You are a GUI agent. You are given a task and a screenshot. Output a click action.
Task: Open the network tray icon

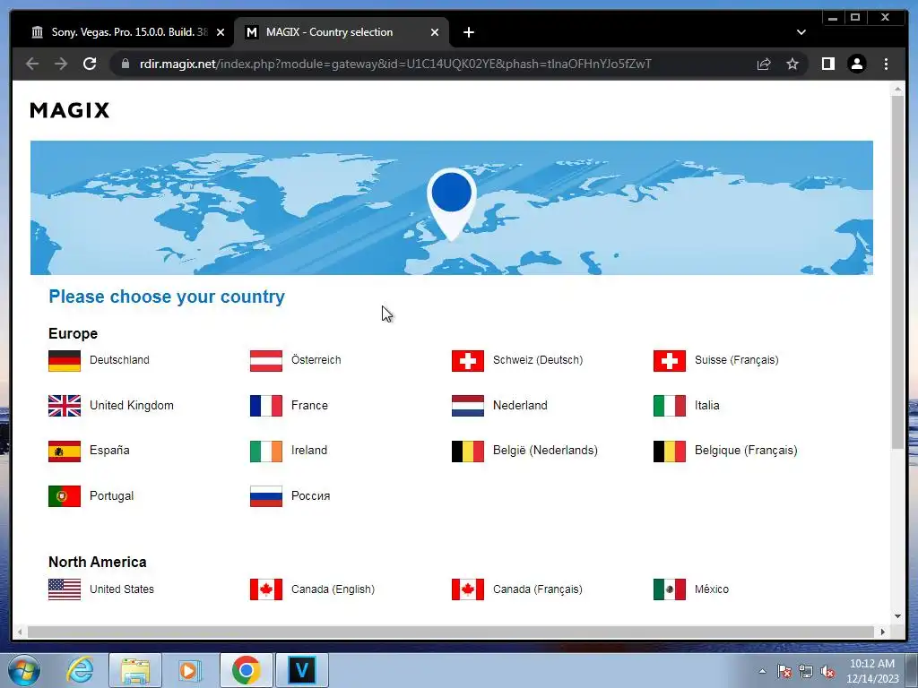point(806,671)
